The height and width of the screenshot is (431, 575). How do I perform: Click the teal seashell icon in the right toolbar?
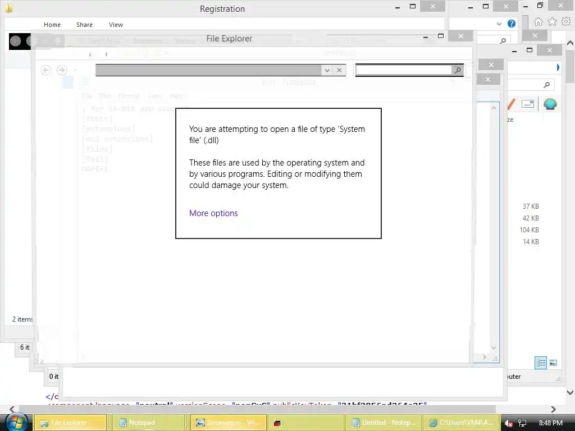[x=550, y=104]
